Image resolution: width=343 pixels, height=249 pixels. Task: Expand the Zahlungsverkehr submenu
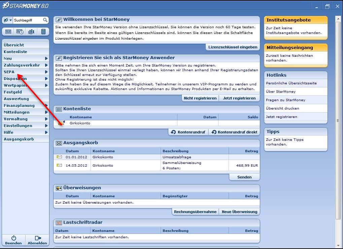pyautogui.click(x=46, y=65)
